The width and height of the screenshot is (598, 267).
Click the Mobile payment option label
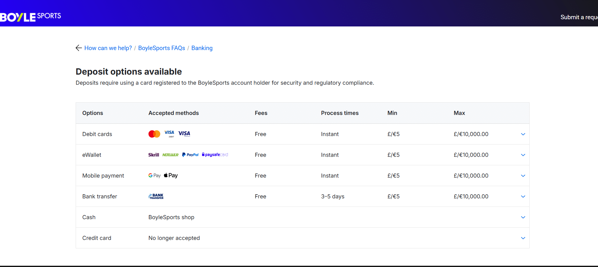[x=103, y=176]
